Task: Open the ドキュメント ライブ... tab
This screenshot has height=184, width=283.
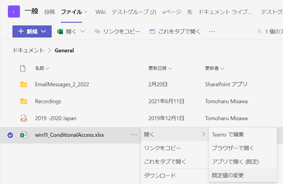Action: coord(225,12)
